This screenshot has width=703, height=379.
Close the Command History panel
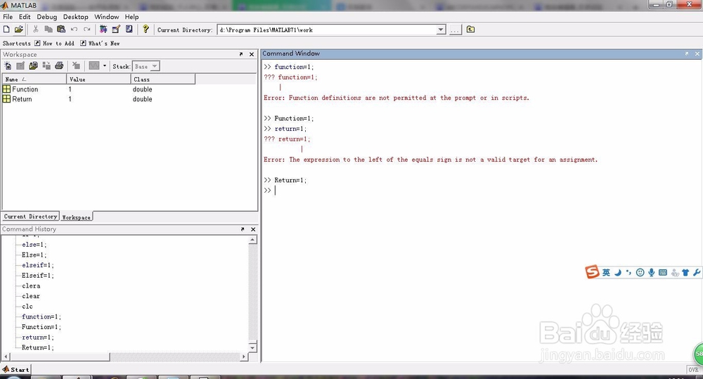pos(253,229)
